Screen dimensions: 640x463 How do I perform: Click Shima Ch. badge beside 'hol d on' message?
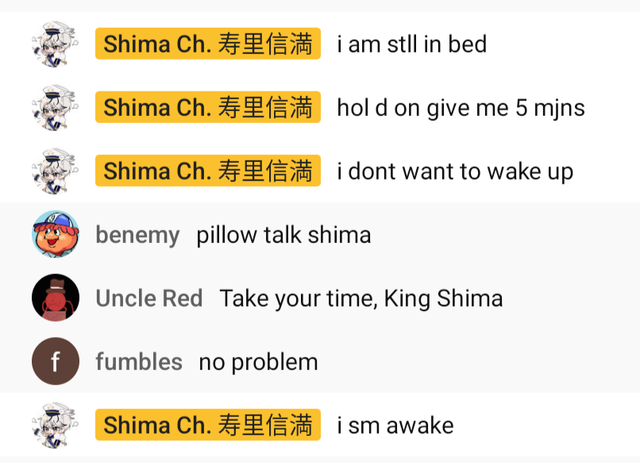coord(208,107)
